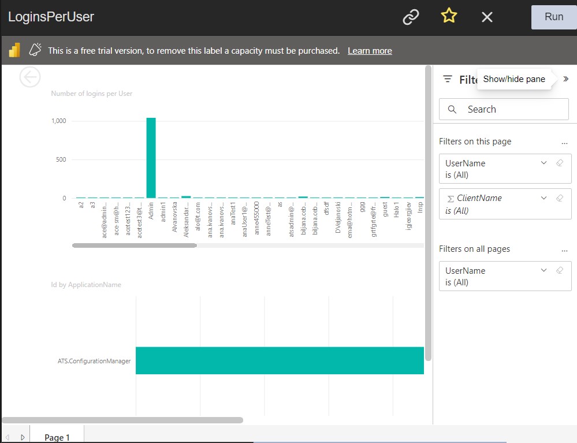
Task: Open more options for Filters on this page
Action: click(x=564, y=142)
